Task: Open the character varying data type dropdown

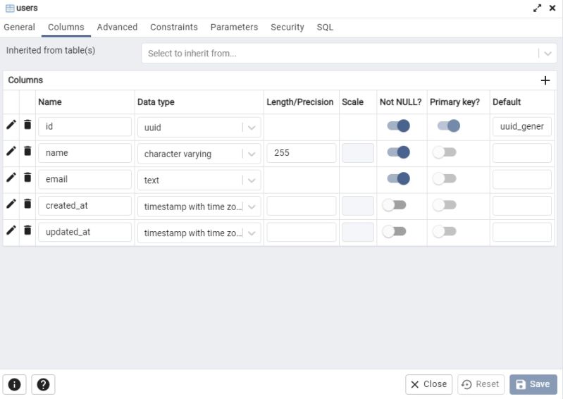Action: [199, 154]
